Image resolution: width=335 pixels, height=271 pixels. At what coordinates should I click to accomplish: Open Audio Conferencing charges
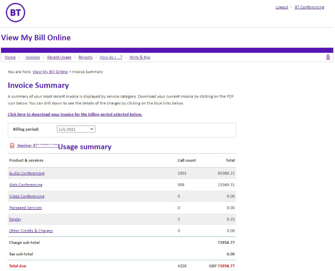coord(27,173)
